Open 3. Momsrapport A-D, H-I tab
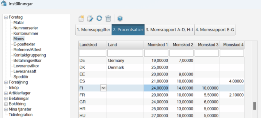This screenshot has width=261, height=118. click(x=169, y=30)
